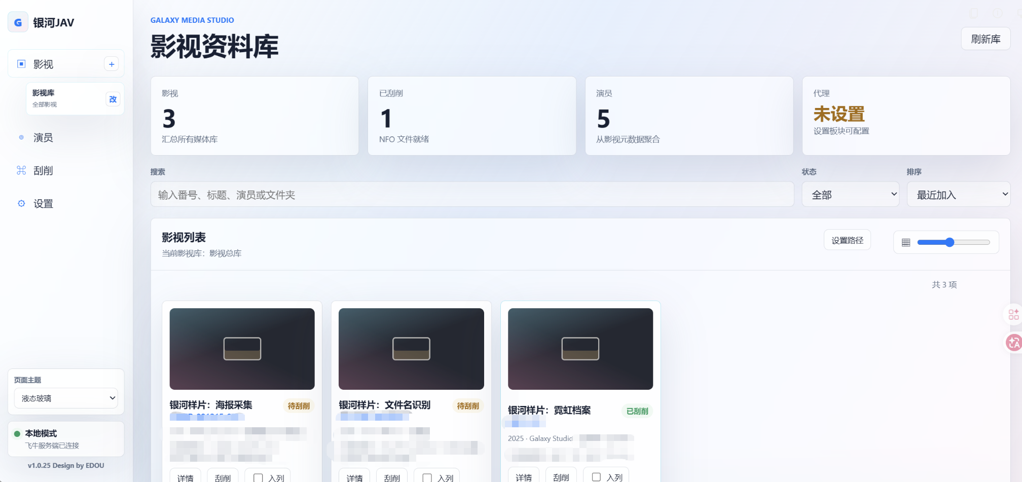Click the 演员 5 stats card
The height and width of the screenshot is (482, 1022).
click(x=689, y=116)
